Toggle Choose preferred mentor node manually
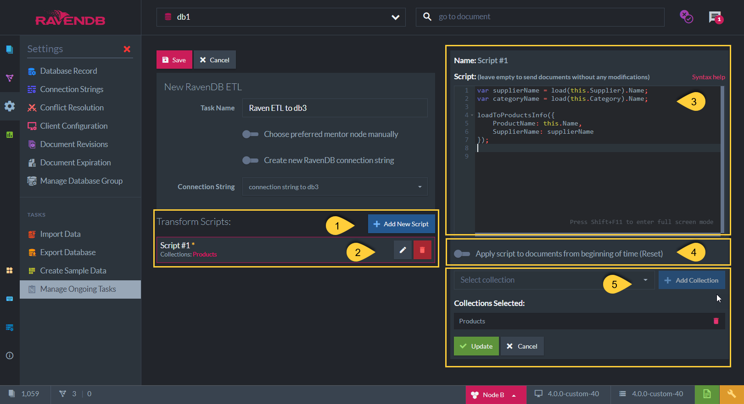 point(251,134)
